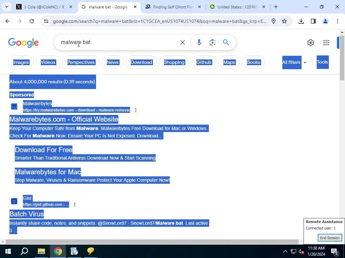Open tab search dropdown arrow
The width and height of the screenshot is (345, 258).
[7, 7]
